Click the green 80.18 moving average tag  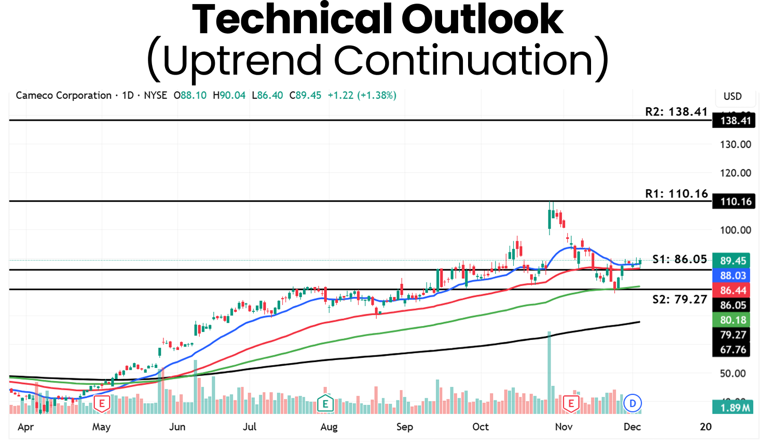[x=733, y=320]
